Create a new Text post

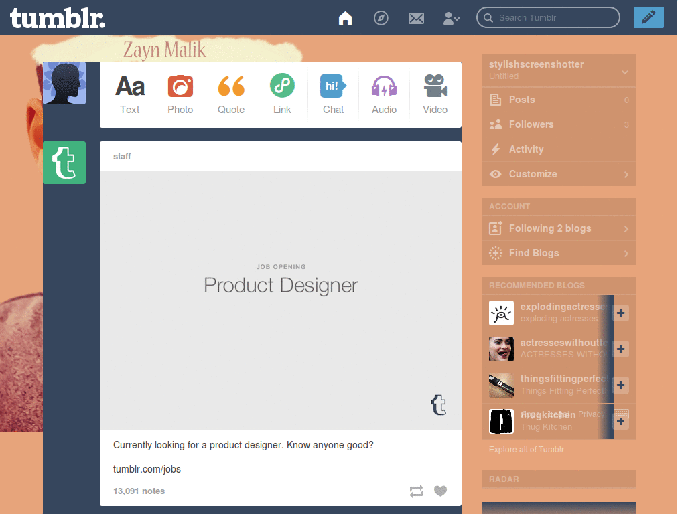coord(130,95)
